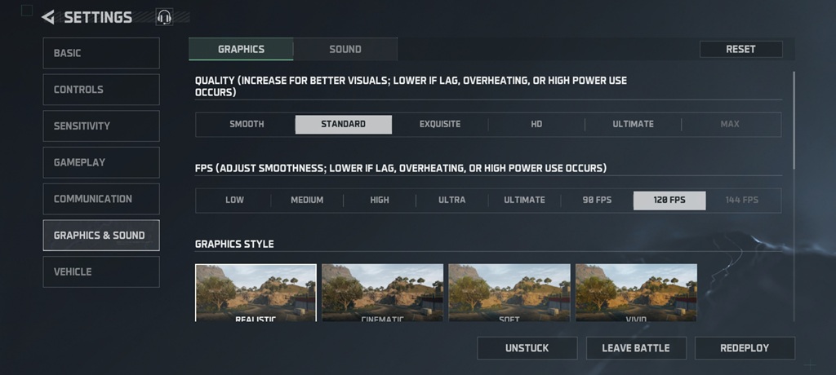Screen dimensions: 836x375
Task: Pick the Realistic graphics style thumbnail
Action: (256, 292)
